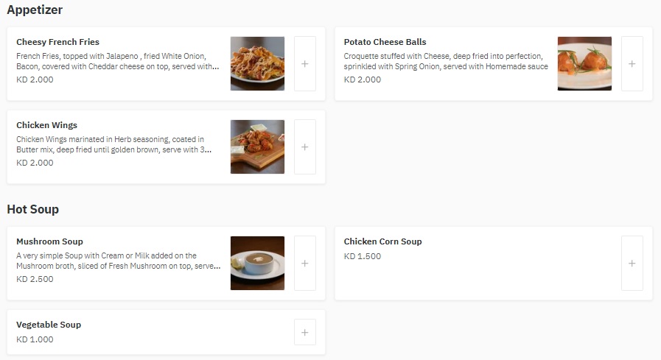Screen dimensions: 661x360
Task: Open the Mushroom Soup item title
Action: (x=50, y=241)
